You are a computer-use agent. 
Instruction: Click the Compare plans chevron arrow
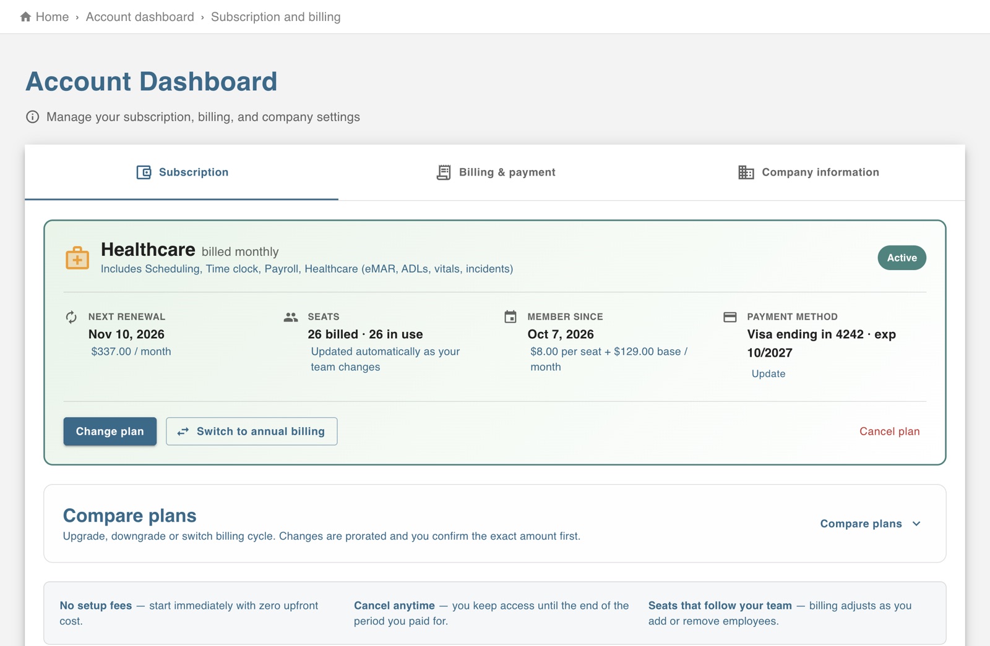(x=916, y=524)
